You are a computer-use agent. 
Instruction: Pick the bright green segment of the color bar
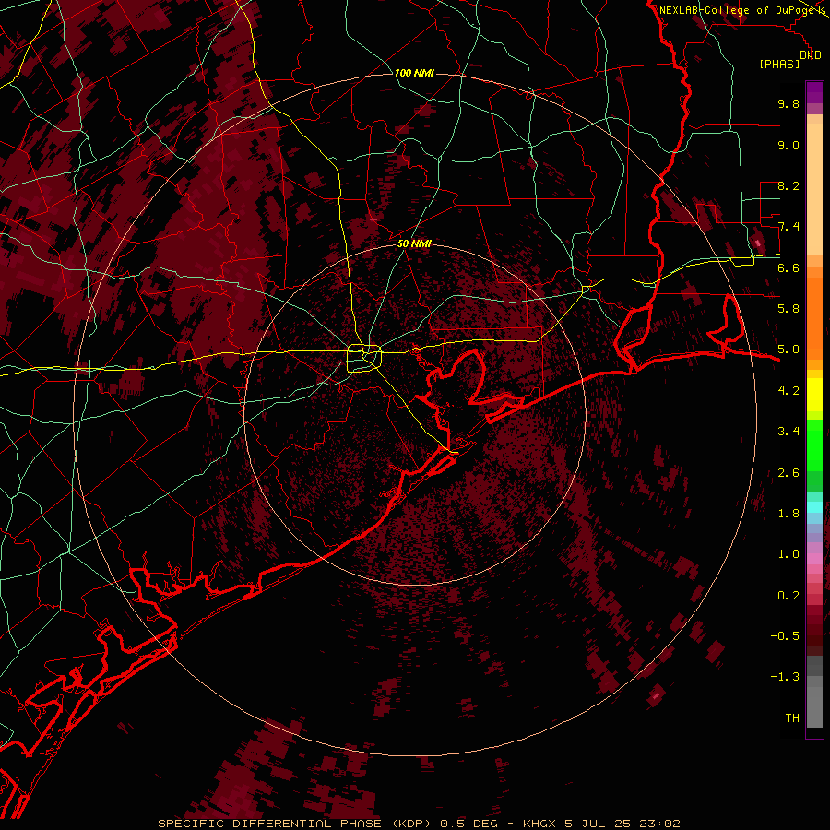(x=814, y=445)
